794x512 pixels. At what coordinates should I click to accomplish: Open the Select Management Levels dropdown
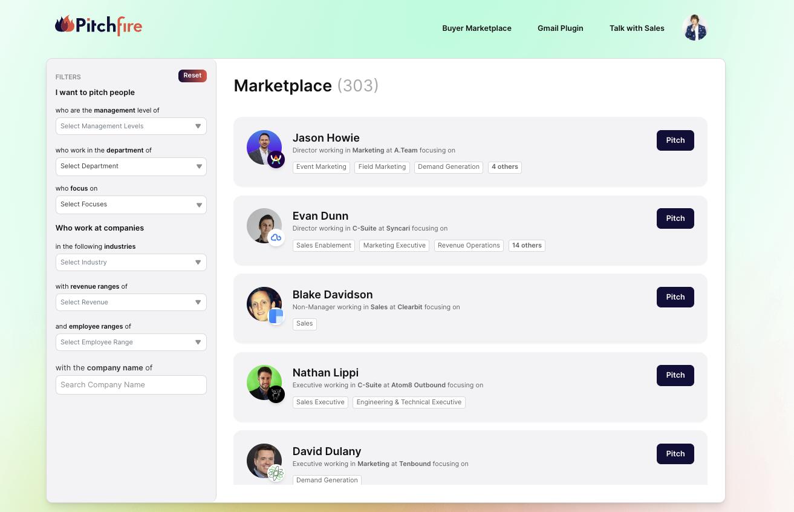pos(131,126)
